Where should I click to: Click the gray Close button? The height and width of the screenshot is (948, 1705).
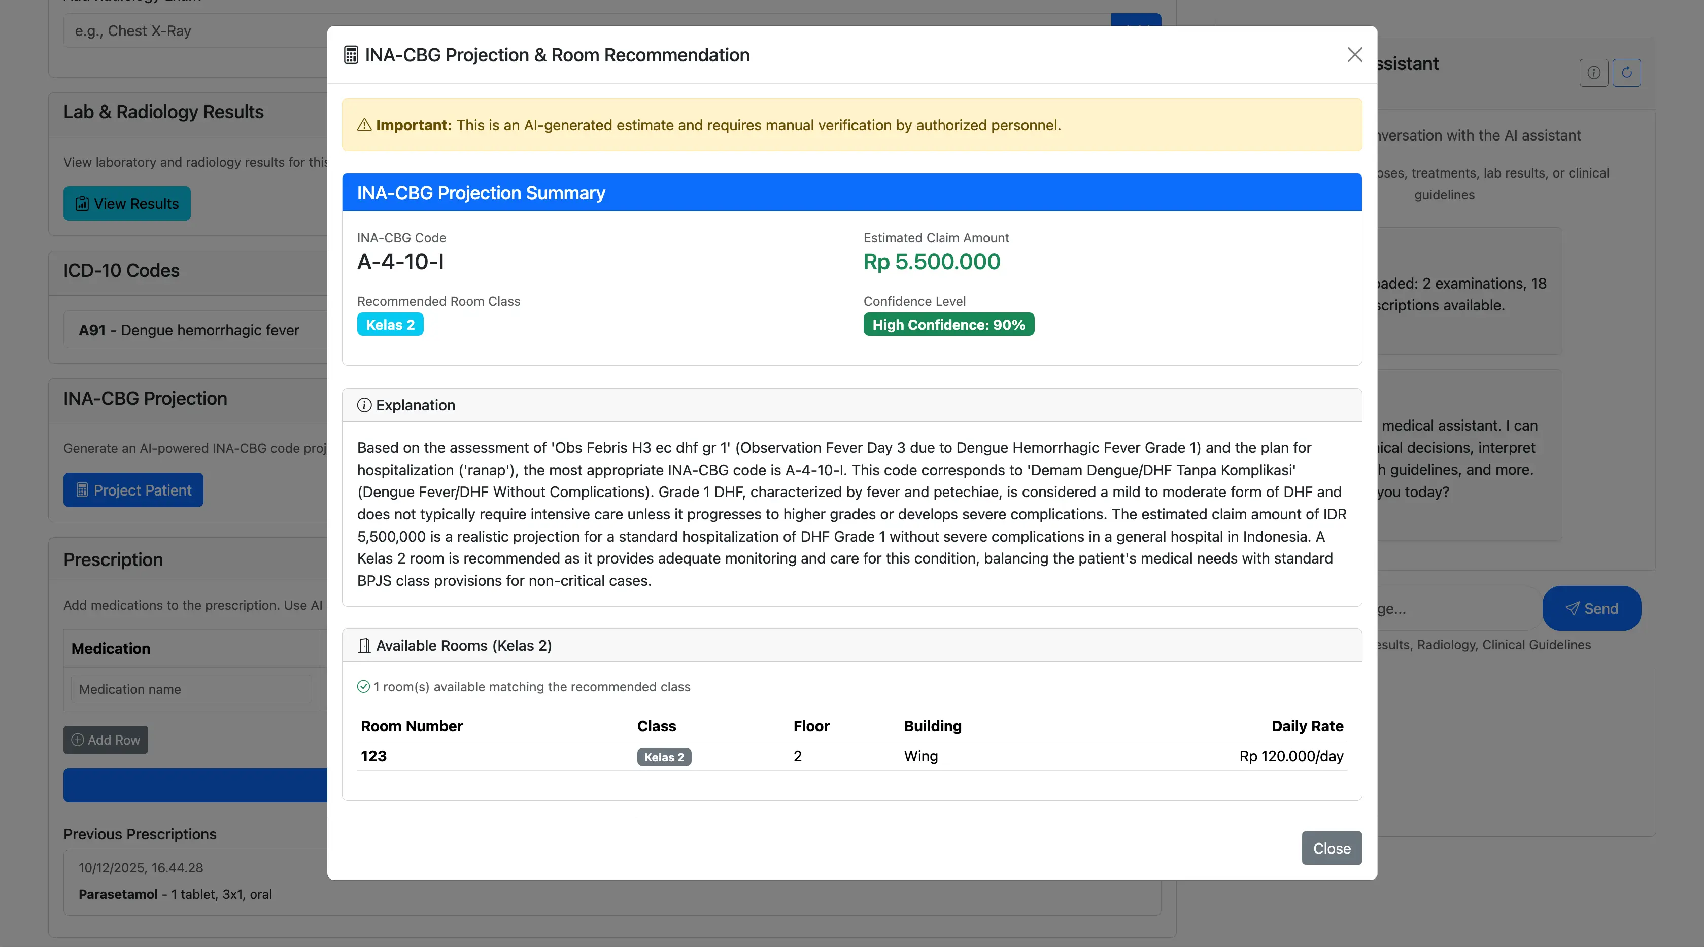(1331, 848)
